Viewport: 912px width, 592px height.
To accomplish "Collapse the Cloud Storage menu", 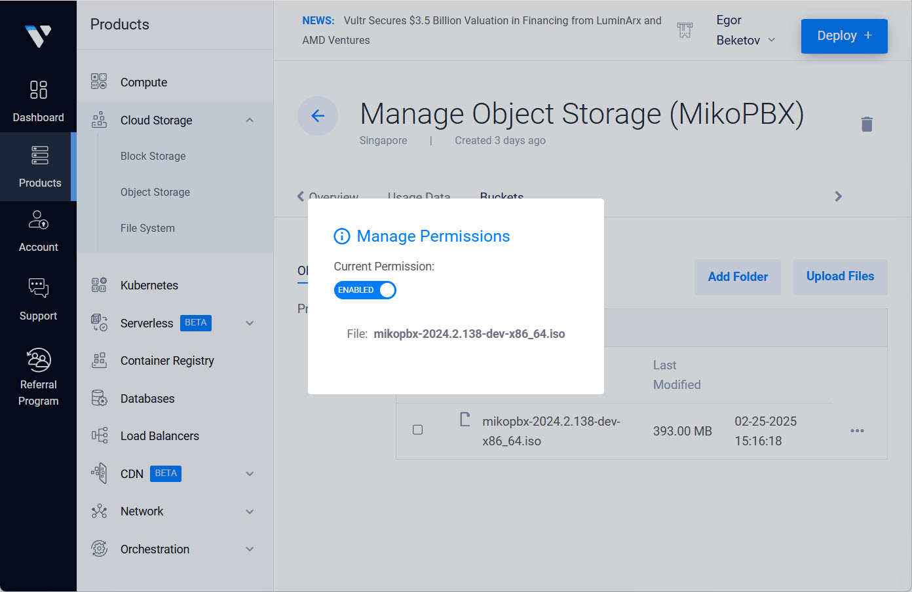I will click(250, 120).
